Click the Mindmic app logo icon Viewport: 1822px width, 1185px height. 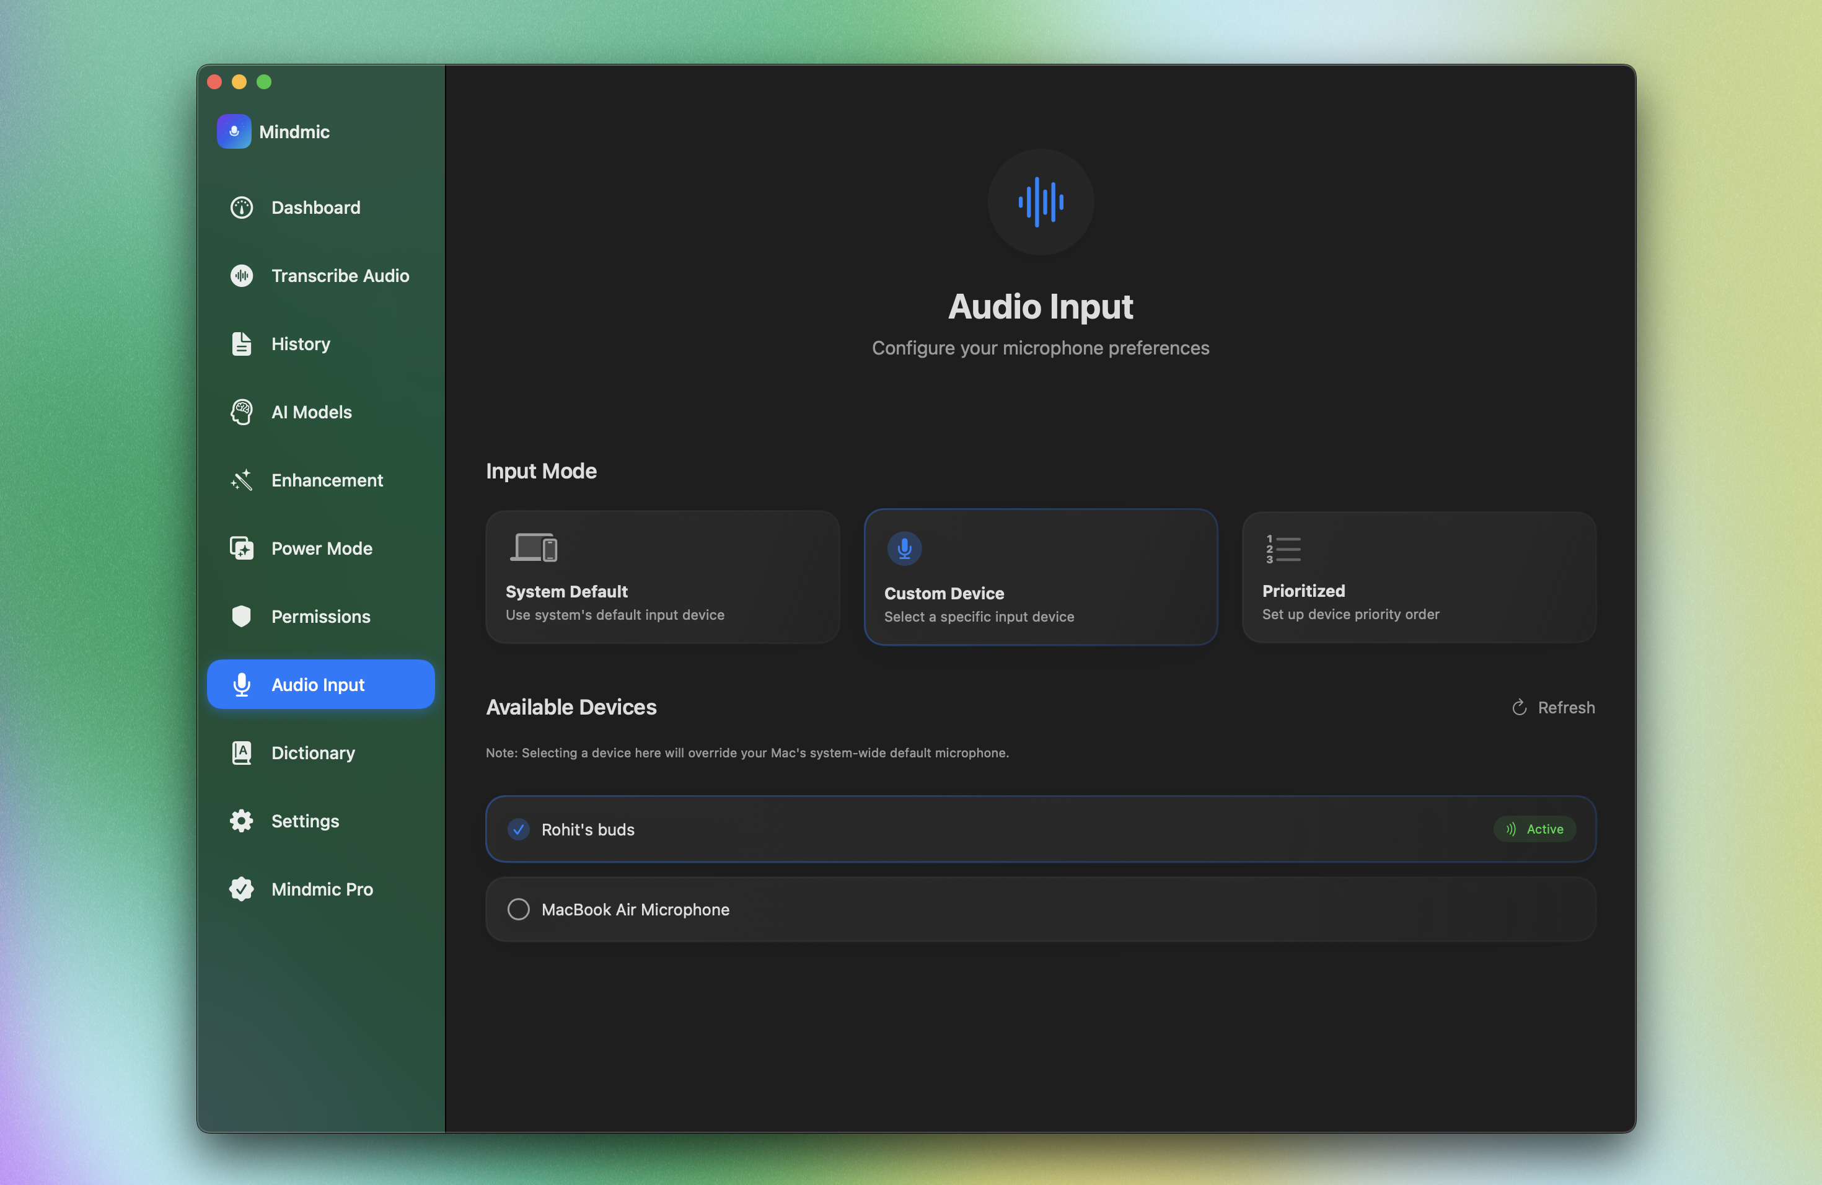(x=234, y=131)
